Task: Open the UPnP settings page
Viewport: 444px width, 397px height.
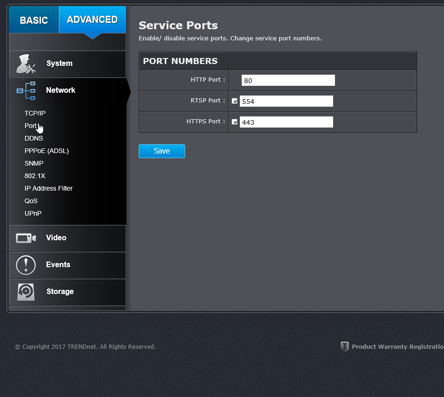Action: [x=33, y=213]
